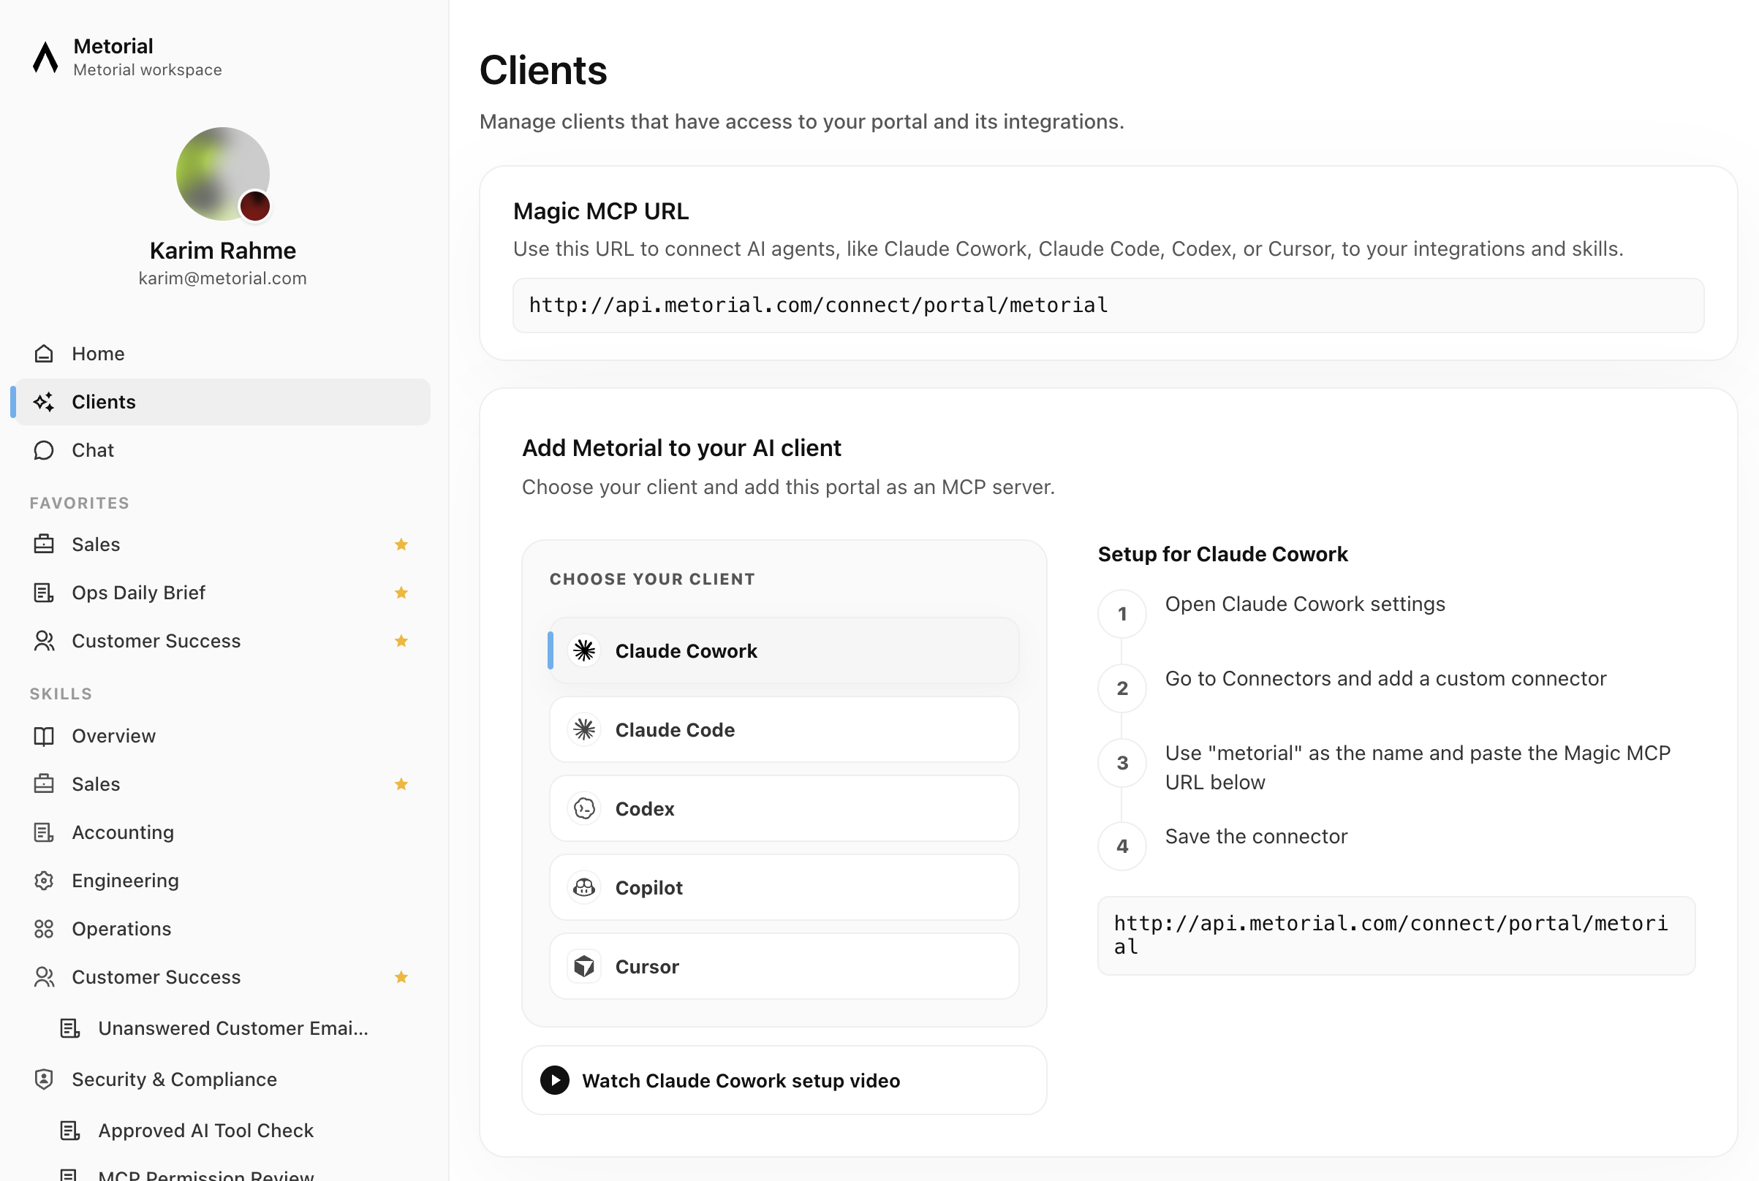Unfavorite Sales star under Favorites
The height and width of the screenshot is (1181, 1759).
pos(401,544)
